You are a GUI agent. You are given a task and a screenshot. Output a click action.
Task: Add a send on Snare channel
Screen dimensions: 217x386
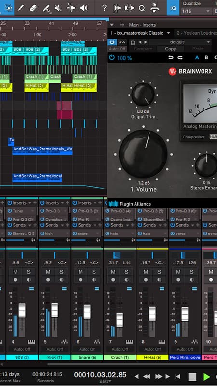pyautogui.click(x=100, y=225)
